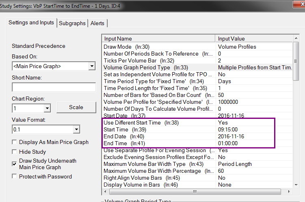Expand the Value Format dropdown arrow
This screenshot has height=202, width=305.
76,129
